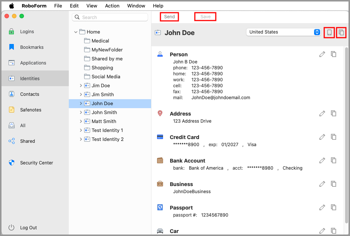Show All items in sidebar
350x236 pixels.
click(22, 125)
